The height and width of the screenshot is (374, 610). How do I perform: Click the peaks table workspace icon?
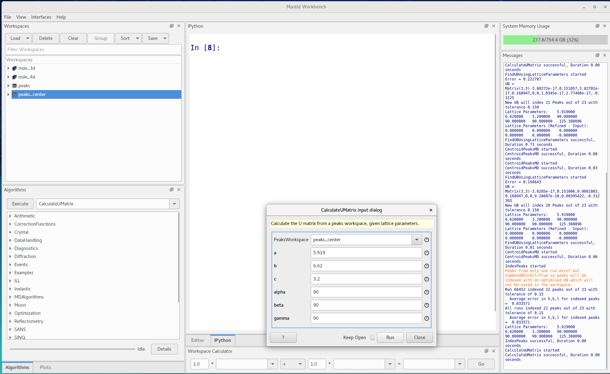[x=14, y=86]
